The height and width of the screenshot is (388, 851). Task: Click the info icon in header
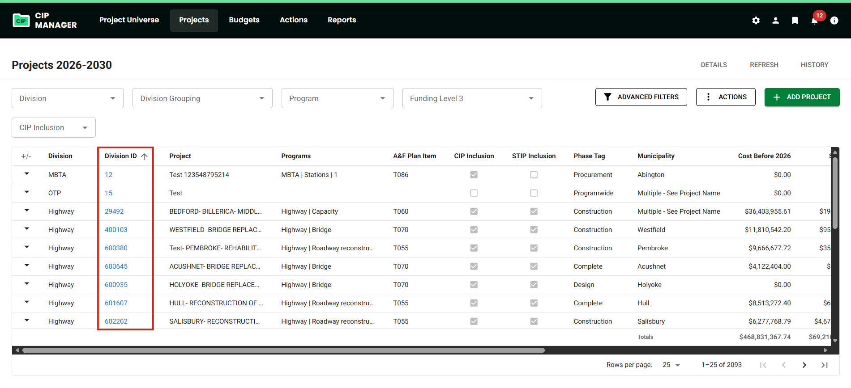pyautogui.click(x=834, y=21)
